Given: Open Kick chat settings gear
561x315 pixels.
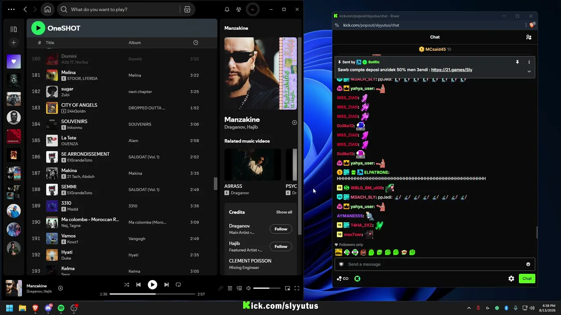Looking at the screenshot, I should [x=511, y=279].
